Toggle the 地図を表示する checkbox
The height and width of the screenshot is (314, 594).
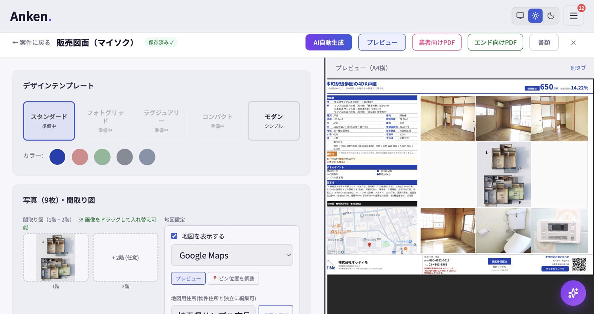tap(174, 236)
